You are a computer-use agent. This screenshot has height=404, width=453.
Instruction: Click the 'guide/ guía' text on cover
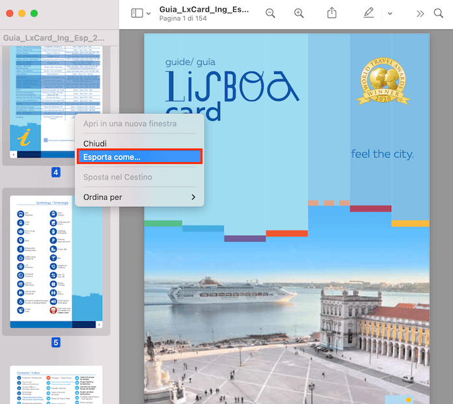click(190, 62)
